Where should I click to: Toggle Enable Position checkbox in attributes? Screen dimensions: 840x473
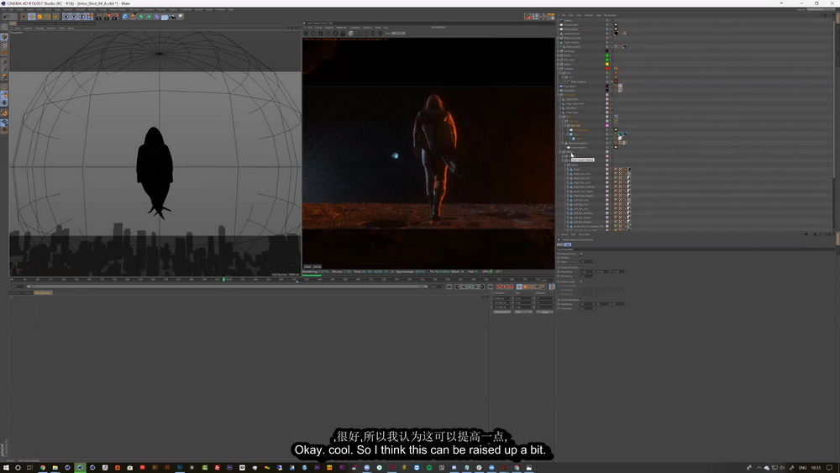point(580,267)
